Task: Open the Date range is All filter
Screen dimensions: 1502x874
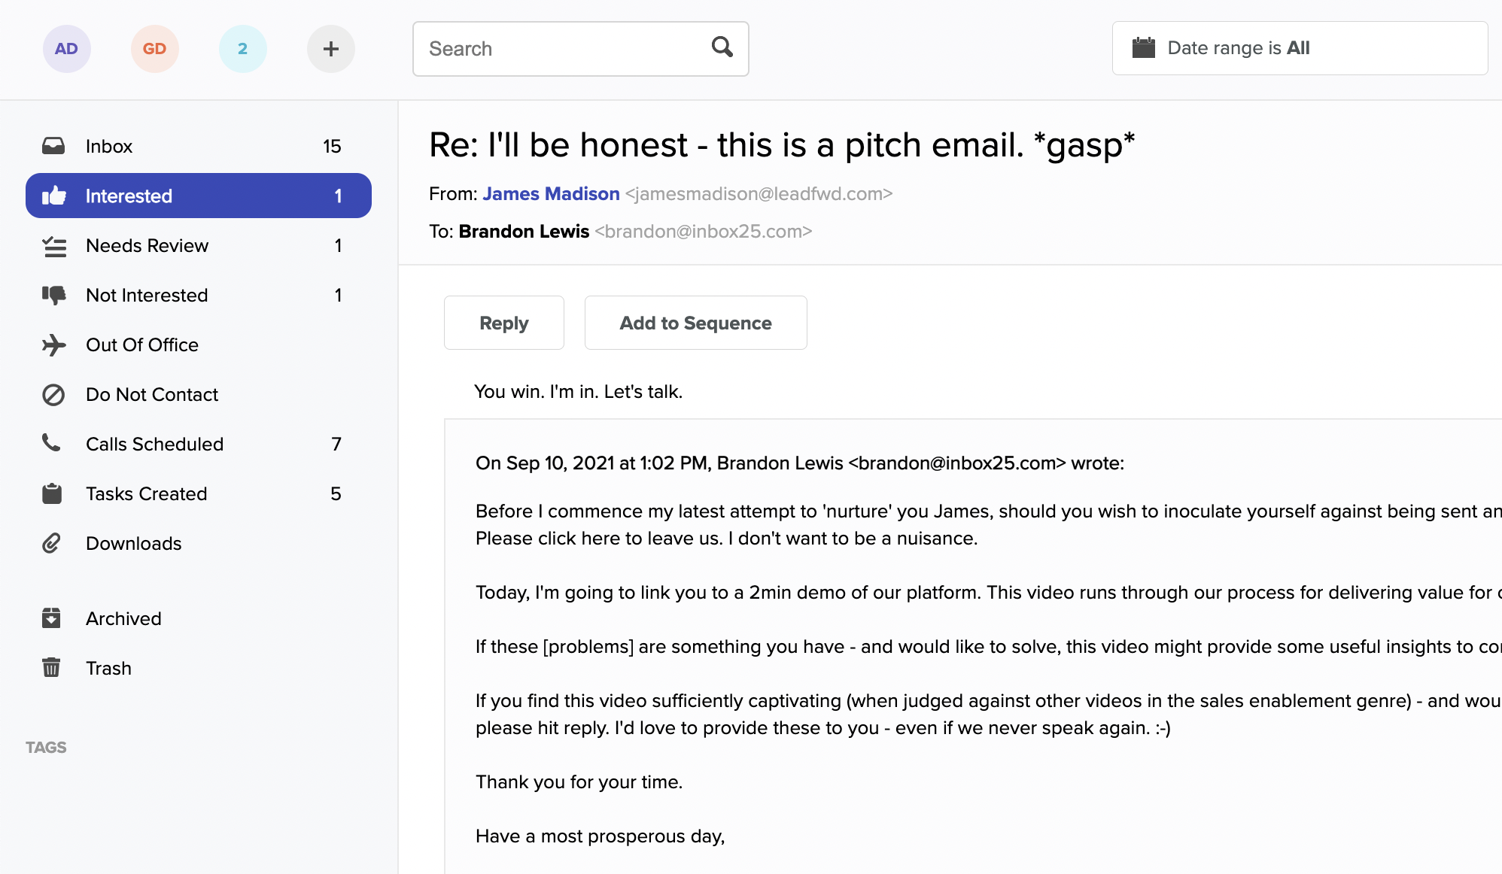Action: tap(1300, 48)
